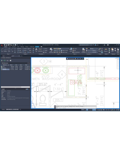Select the Wall Base reference row

tap(15, 69)
